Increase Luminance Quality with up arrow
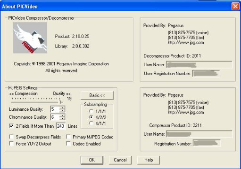This screenshot has width=241, height=169. click(x=62, y=108)
